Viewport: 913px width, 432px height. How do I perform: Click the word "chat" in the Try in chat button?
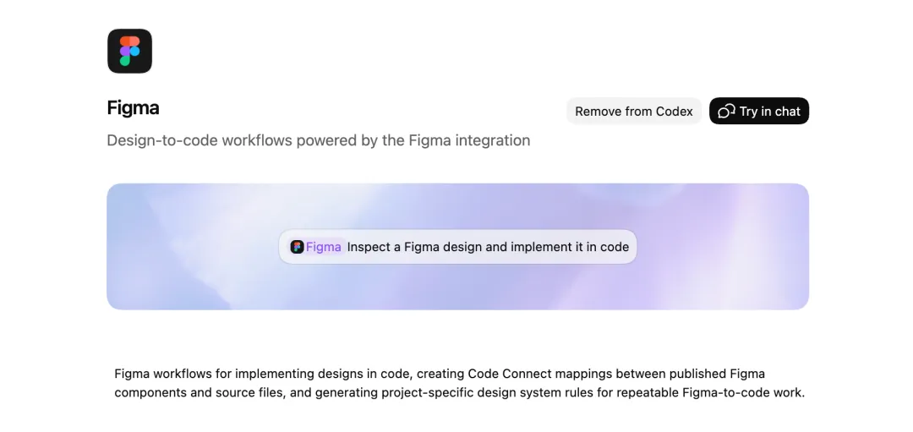point(787,112)
